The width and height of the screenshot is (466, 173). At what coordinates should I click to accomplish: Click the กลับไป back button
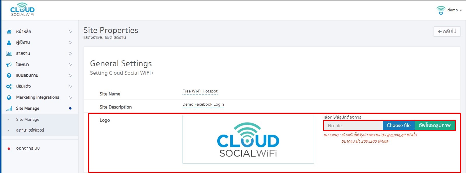pyautogui.click(x=447, y=32)
